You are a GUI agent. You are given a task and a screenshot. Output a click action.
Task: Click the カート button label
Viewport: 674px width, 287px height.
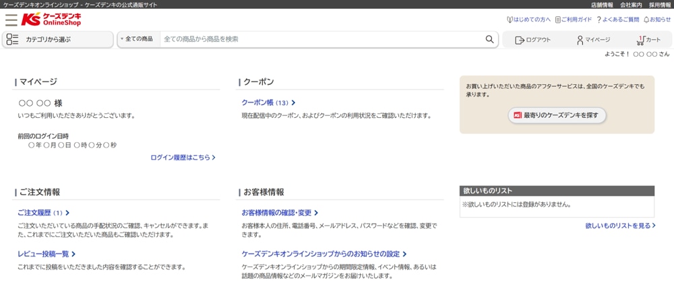click(653, 40)
